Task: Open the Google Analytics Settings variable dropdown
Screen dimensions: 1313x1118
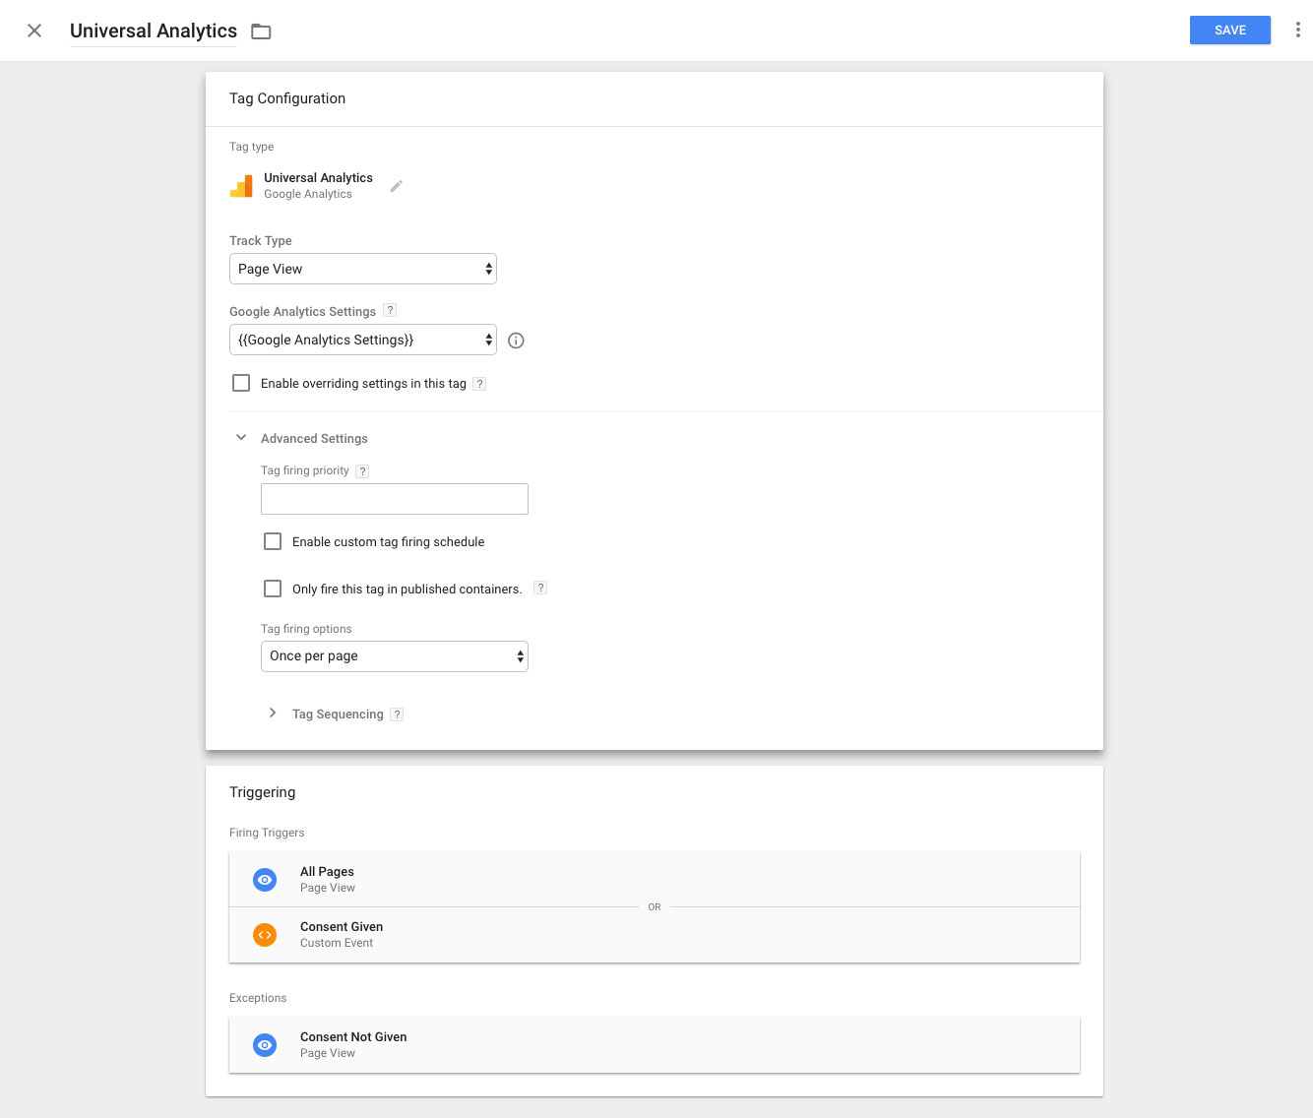Action: pos(363,340)
